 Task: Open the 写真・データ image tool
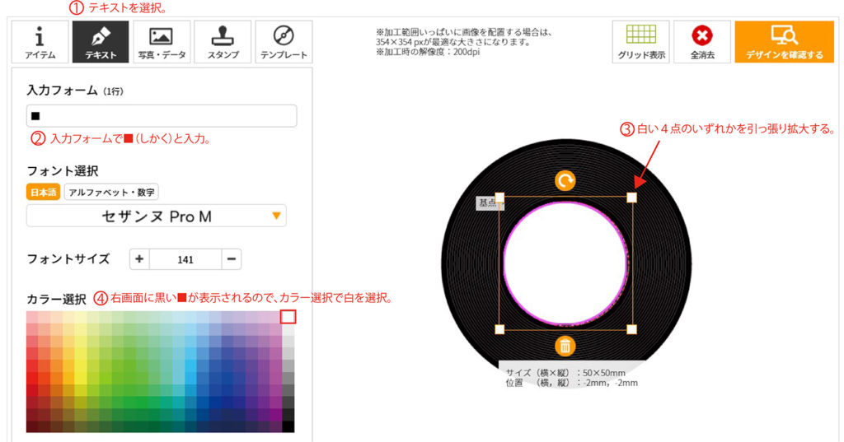[x=162, y=42]
